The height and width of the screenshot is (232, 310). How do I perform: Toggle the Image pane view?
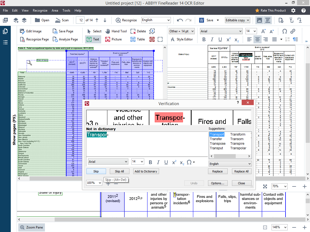[x=259, y=20]
